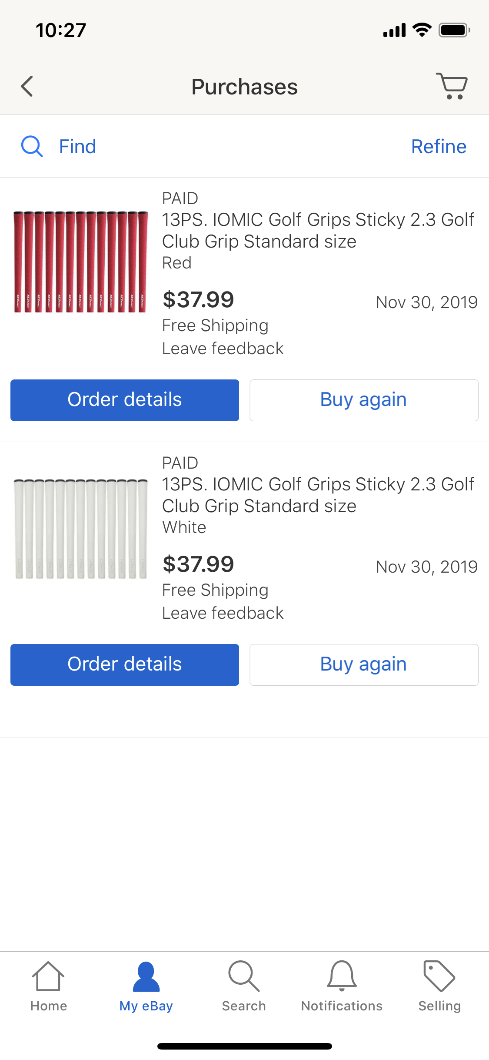Image resolution: width=489 pixels, height=1060 pixels.
Task: Switch to the Selling tab
Action: (439, 986)
